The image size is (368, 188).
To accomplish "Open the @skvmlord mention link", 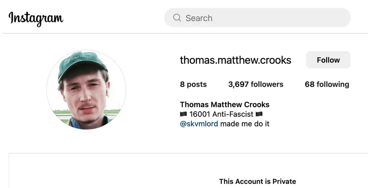I will (199, 124).
